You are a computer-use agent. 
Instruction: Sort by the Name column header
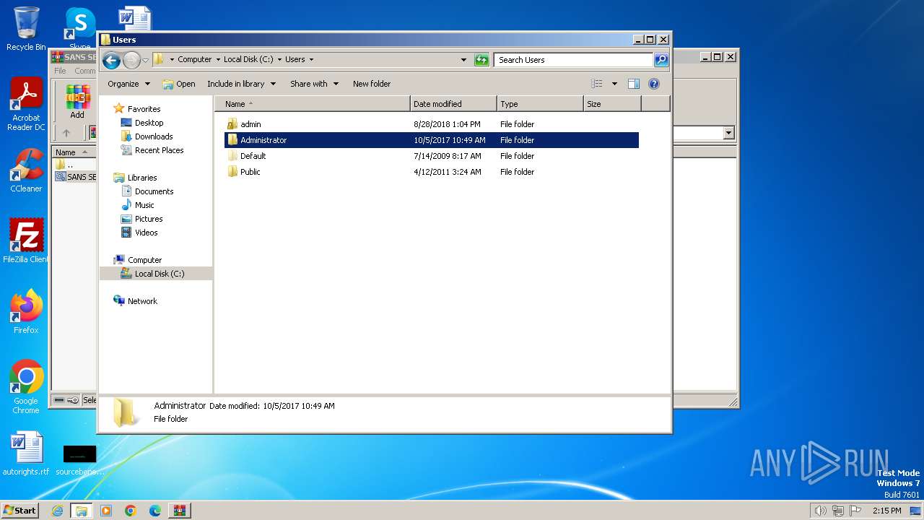coord(312,104)
